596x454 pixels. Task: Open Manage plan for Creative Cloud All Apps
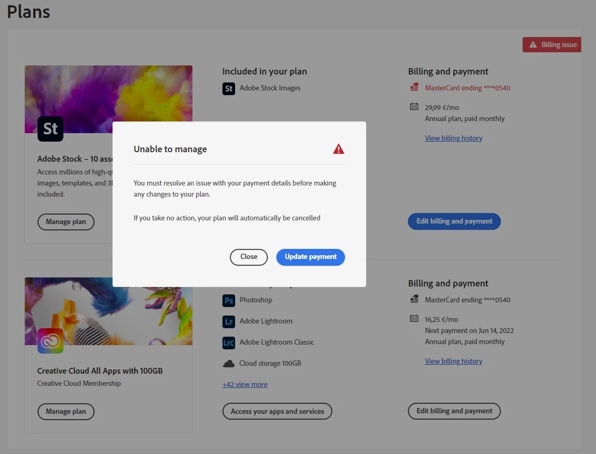point(66,411)
